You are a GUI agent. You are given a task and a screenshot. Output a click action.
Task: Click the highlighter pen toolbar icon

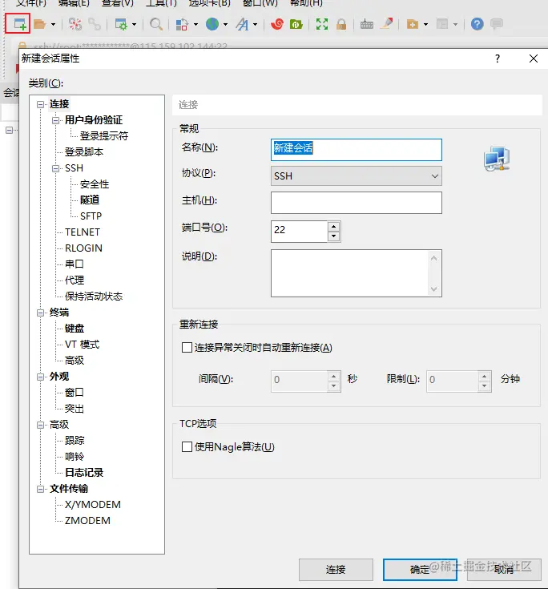[386, 24]
